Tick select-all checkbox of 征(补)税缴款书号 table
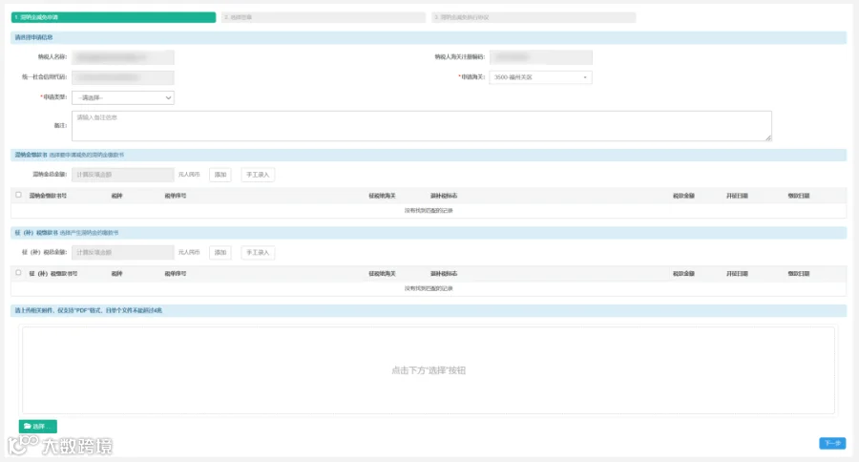This screenshot has width=859, height=462. 19,272
